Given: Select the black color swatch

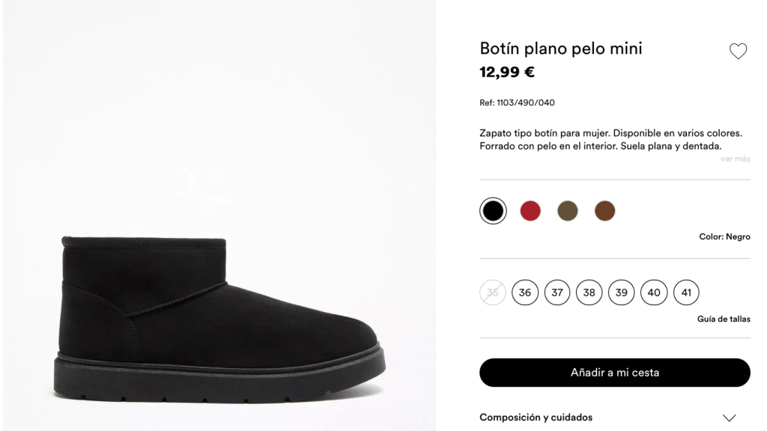Looking at the screenshot, I should (x=493, y=210).
